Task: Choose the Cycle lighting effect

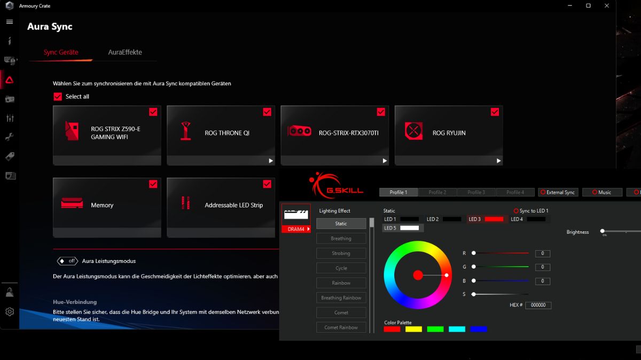Action: tap(341, 268)
